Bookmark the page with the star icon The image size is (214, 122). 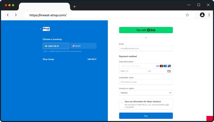pos(187,15)
